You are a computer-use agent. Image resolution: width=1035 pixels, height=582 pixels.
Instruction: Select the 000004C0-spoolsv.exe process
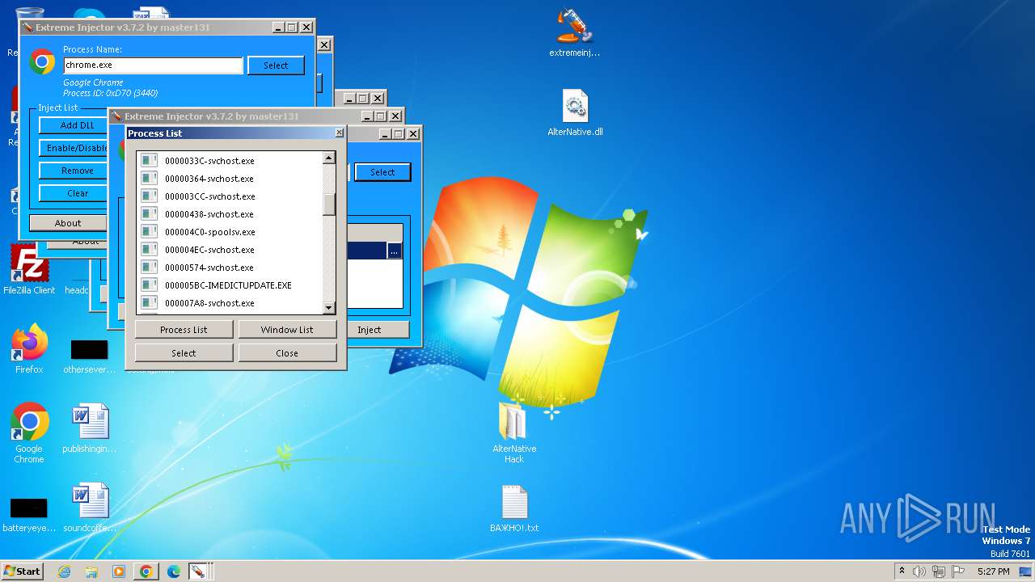coord(230,232)
